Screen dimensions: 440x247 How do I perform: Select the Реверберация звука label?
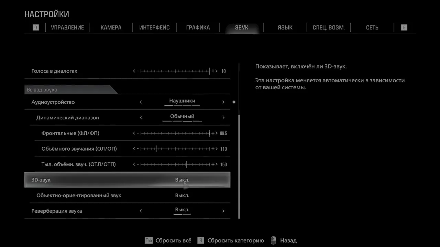point(57,211)
